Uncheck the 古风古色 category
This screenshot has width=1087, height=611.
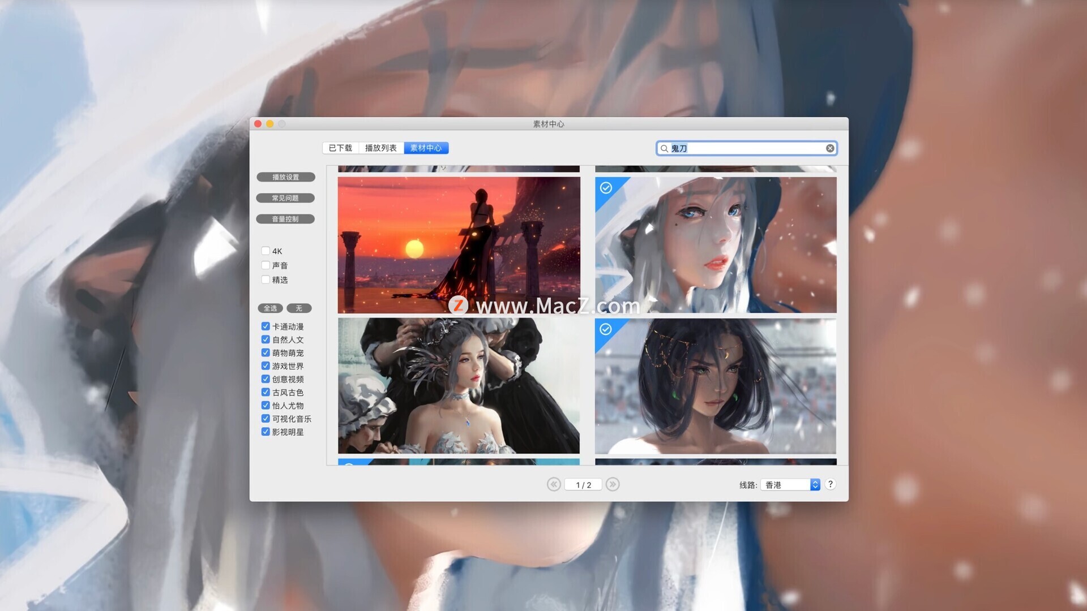pos(266,392)
